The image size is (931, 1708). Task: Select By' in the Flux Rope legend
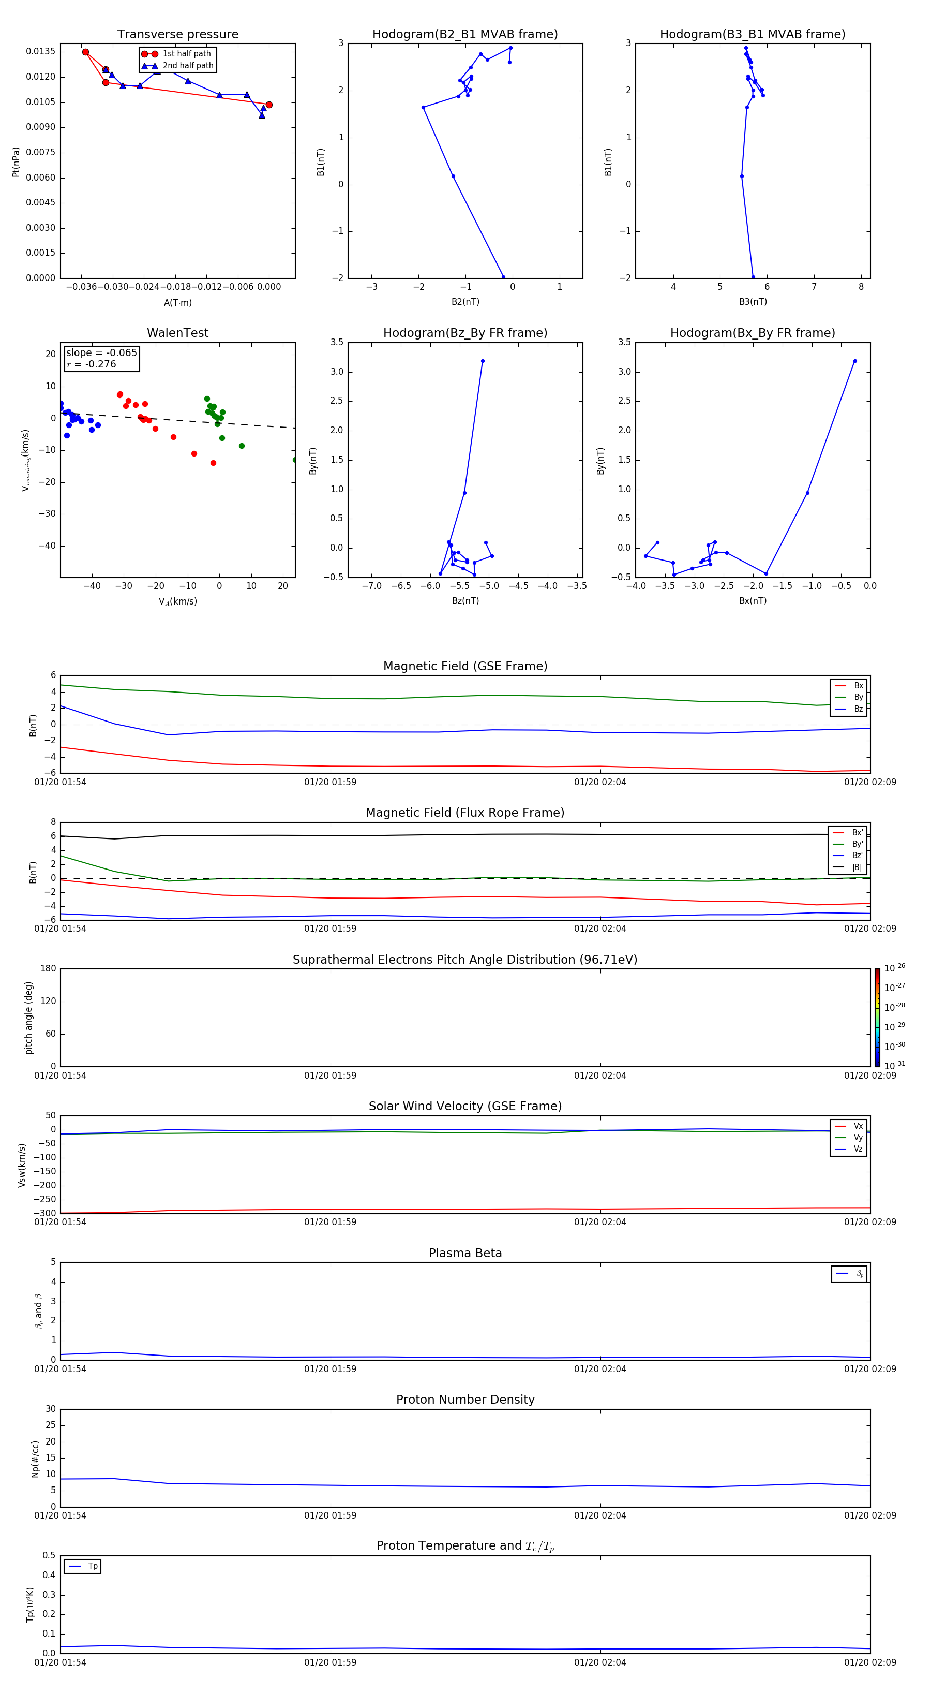click(x=848, y=844)
